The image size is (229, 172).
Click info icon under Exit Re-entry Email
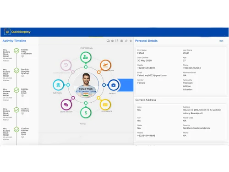22,95
